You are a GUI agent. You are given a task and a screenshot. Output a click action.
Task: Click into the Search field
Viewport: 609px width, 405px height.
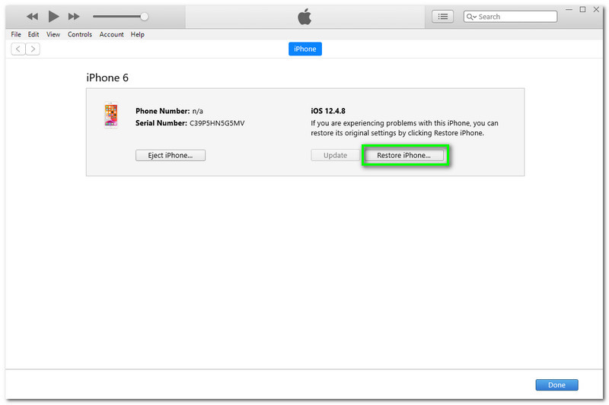pyautogui.click(x=510, y=17)
